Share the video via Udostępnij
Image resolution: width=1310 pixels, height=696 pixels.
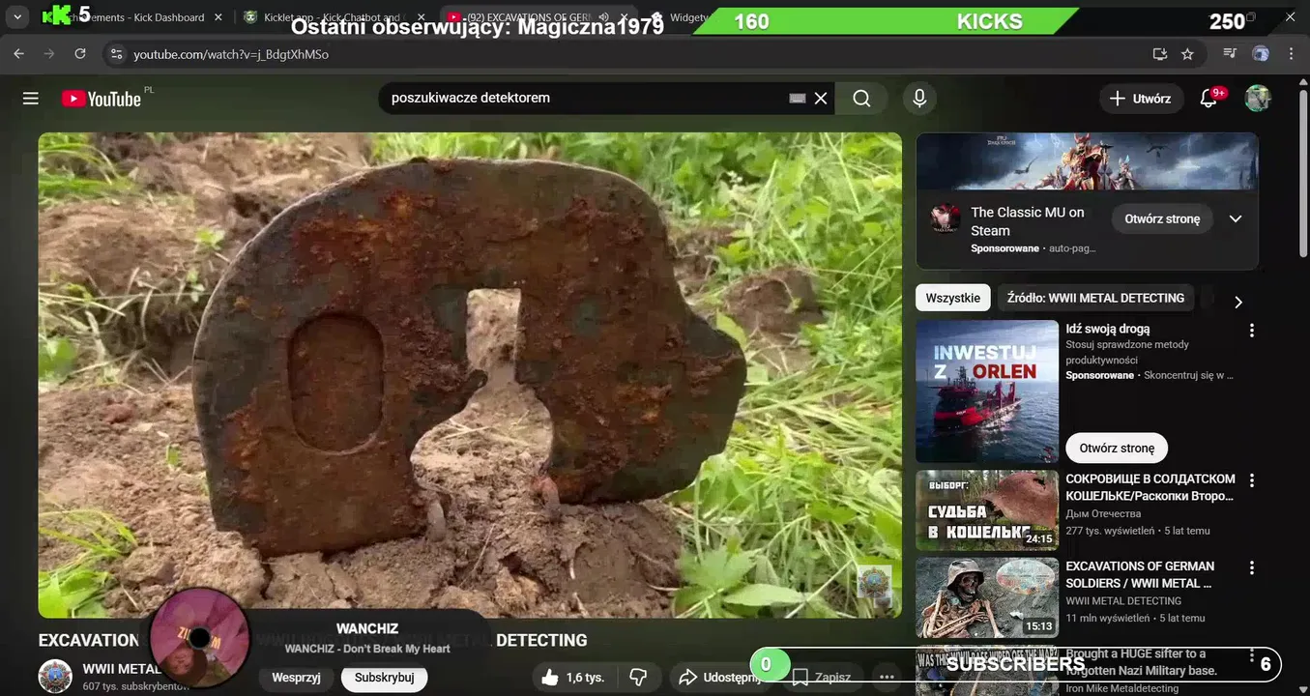[718, 678]
